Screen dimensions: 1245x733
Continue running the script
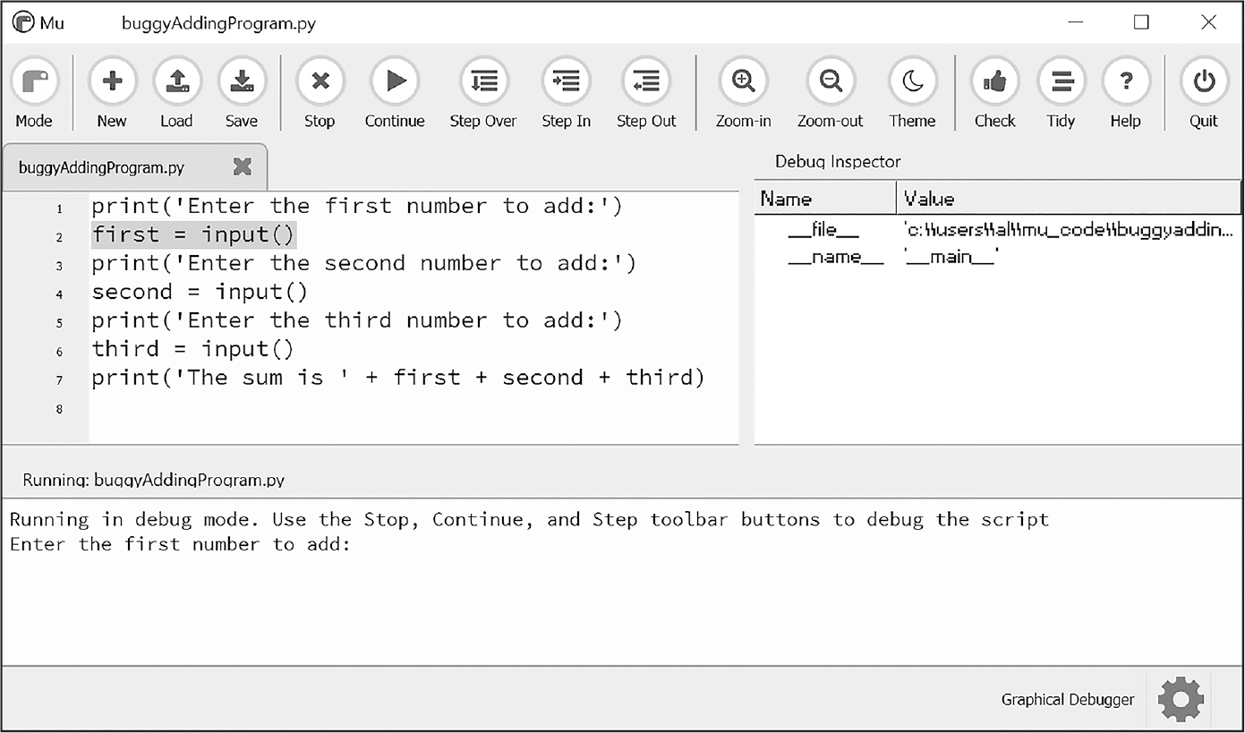(x=395, y=93)
